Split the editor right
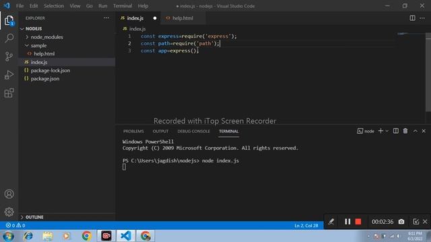The image size is (431, 242). 412,18
